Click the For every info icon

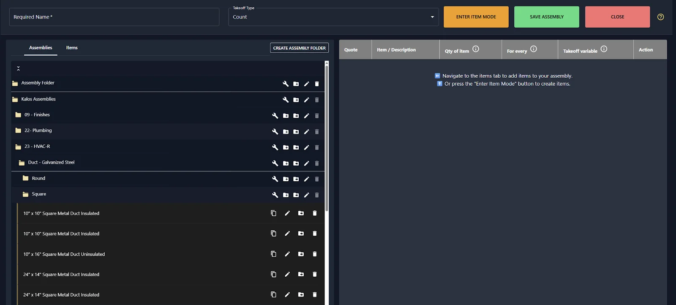[534, 49]
